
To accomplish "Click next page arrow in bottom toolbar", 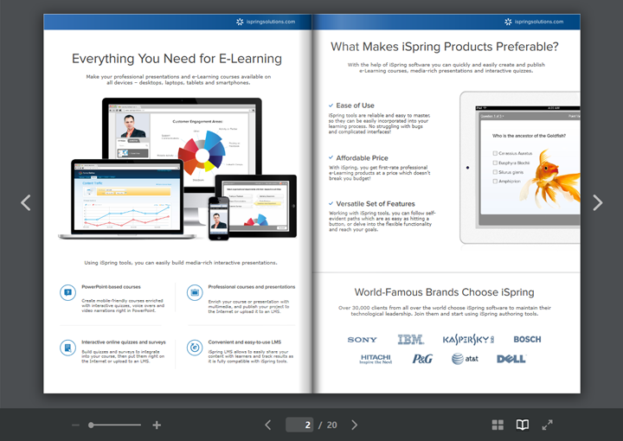I will 354,425.
